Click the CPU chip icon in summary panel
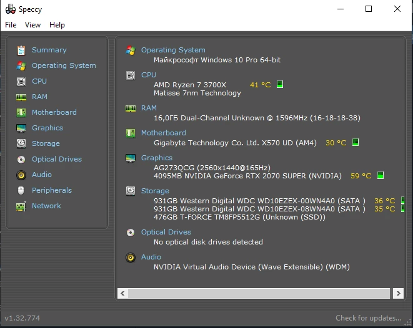 (x=131, y=75)
